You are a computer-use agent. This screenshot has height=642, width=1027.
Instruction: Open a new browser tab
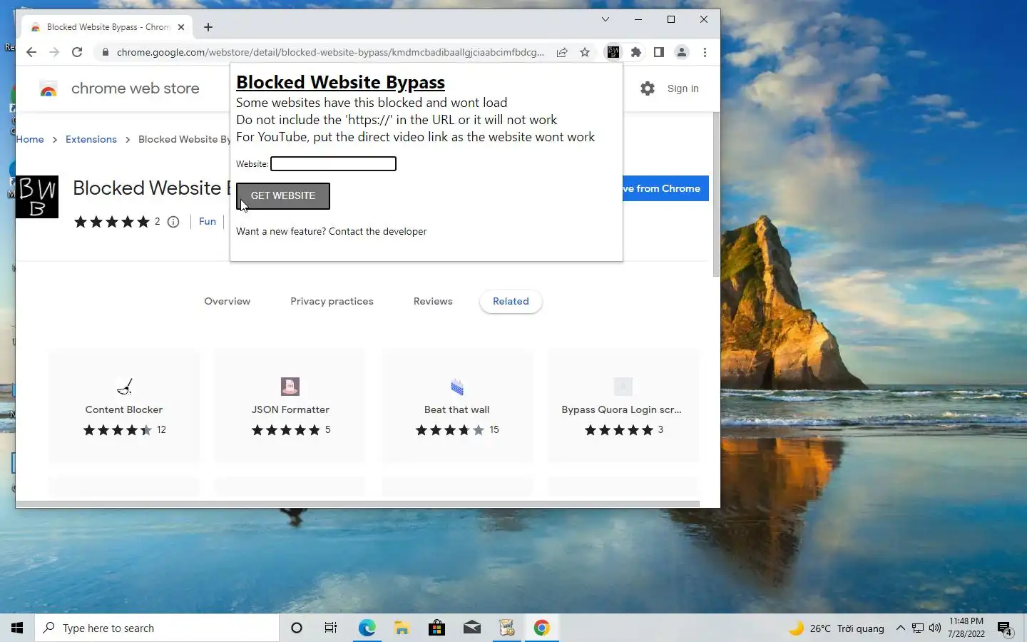tap(208, 27)
